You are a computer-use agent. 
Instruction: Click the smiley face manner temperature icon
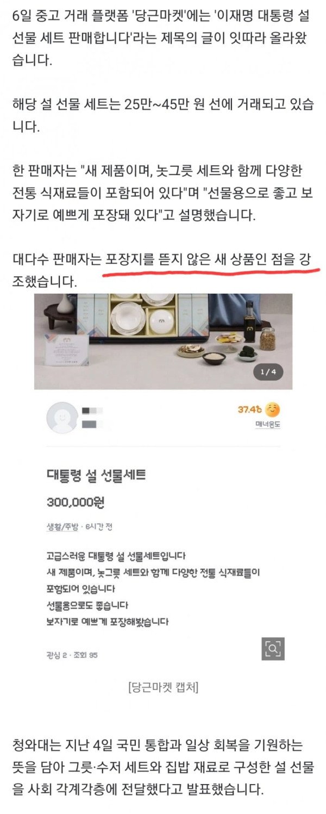(x=273, y=409)
